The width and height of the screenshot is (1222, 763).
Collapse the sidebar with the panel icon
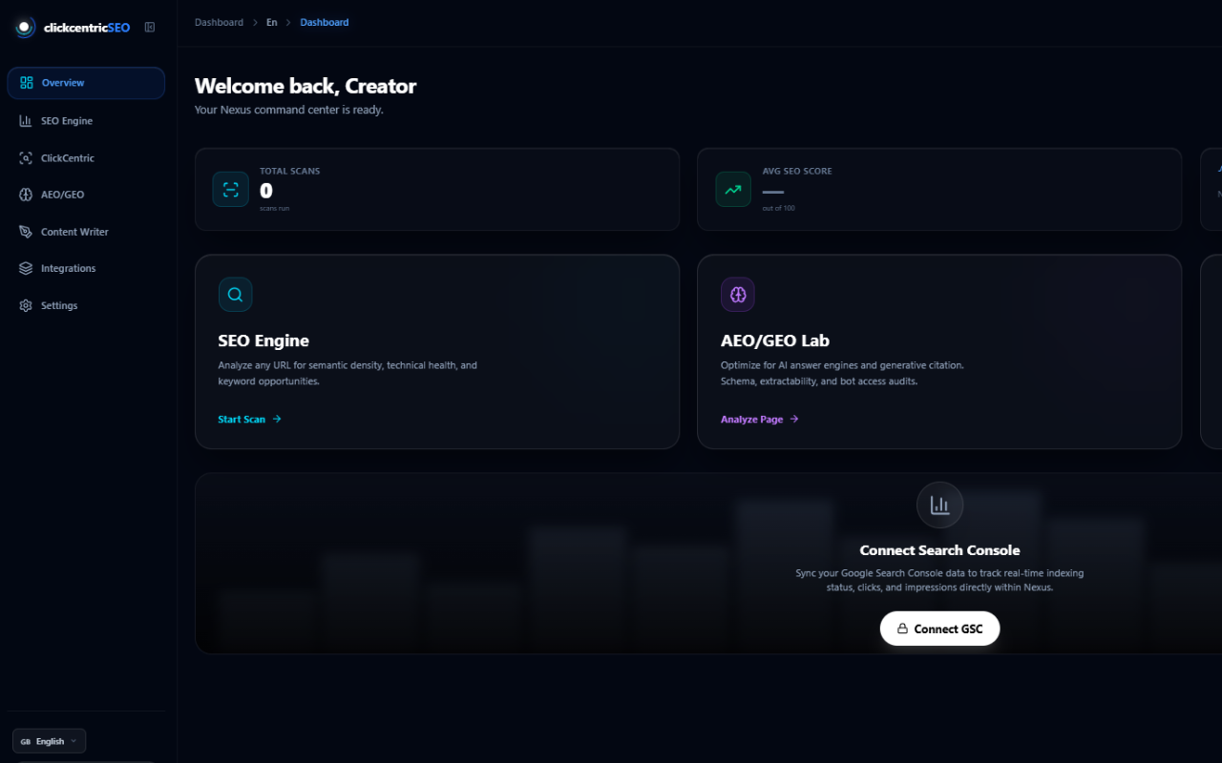(150, 27)
